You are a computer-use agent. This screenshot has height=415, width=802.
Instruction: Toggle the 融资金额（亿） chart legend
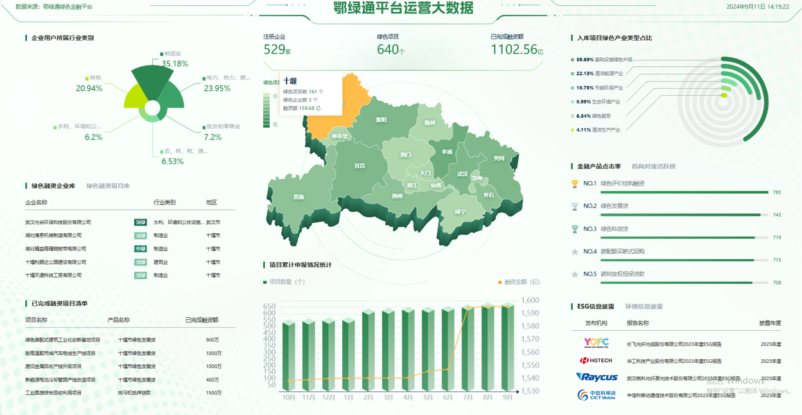click(x=521, y=282)
